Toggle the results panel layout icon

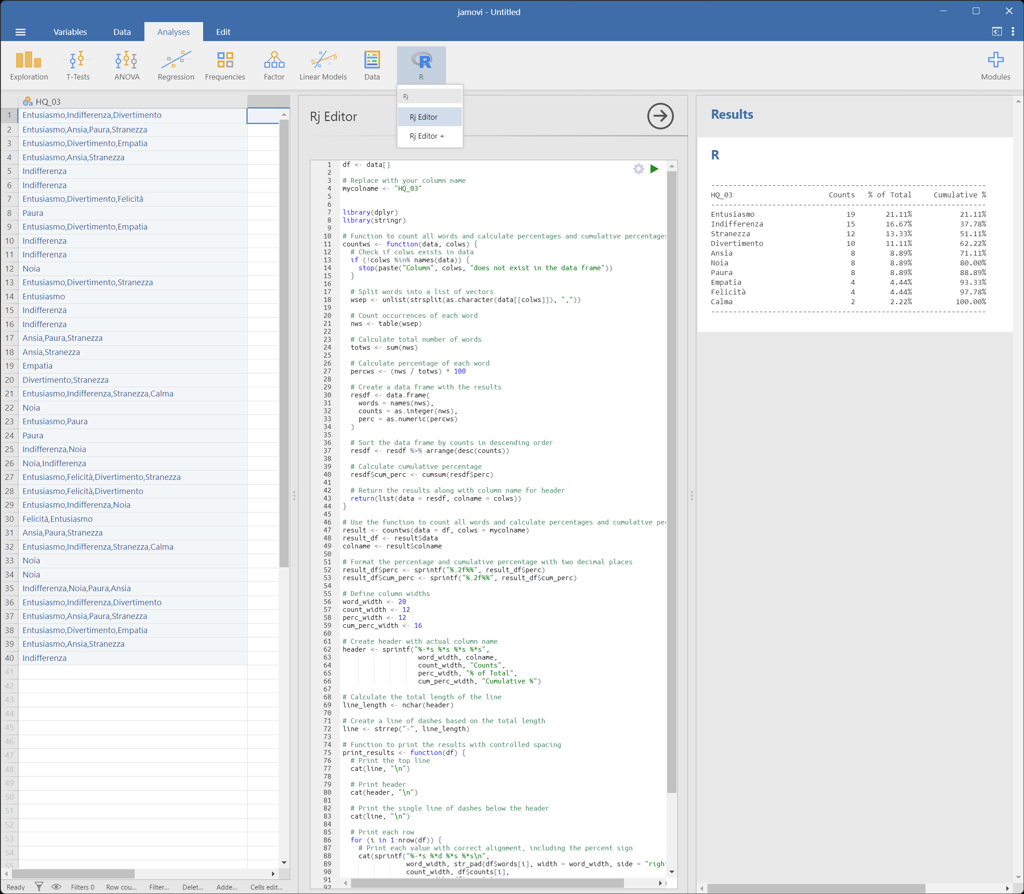coord(997,31)
